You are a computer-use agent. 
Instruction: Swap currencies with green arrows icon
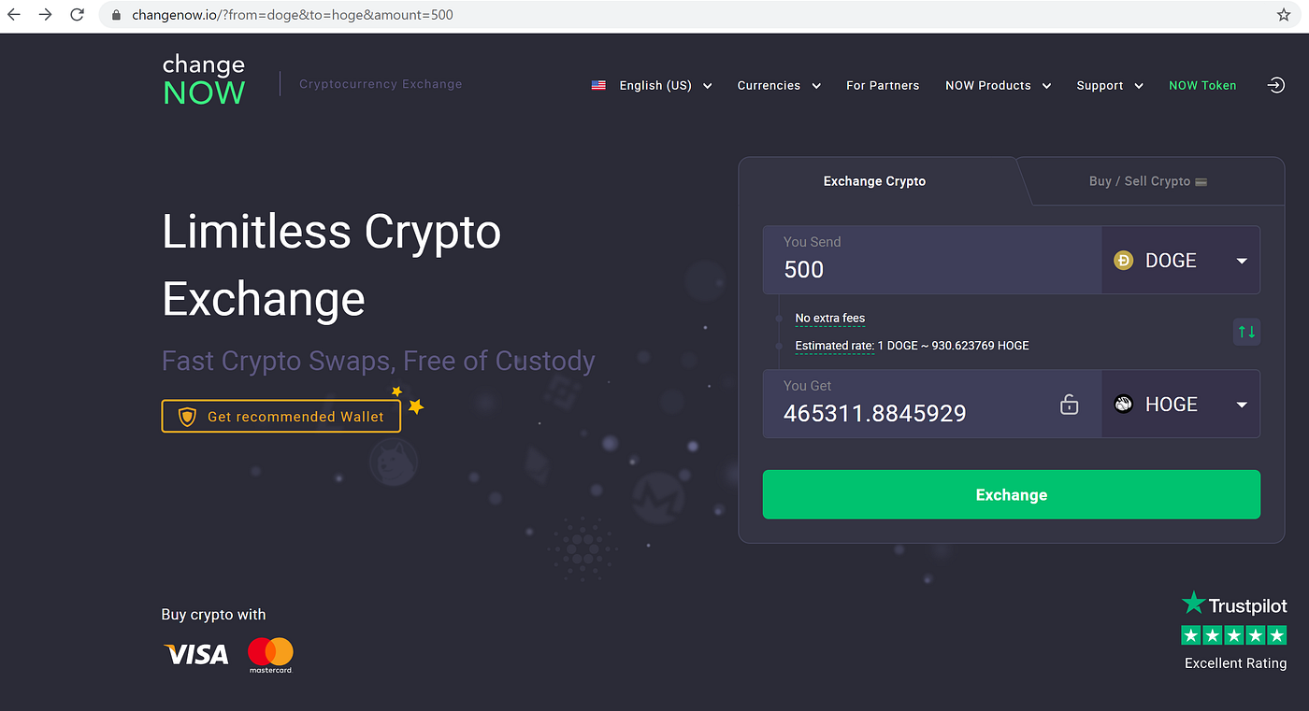coord(1246,332)
